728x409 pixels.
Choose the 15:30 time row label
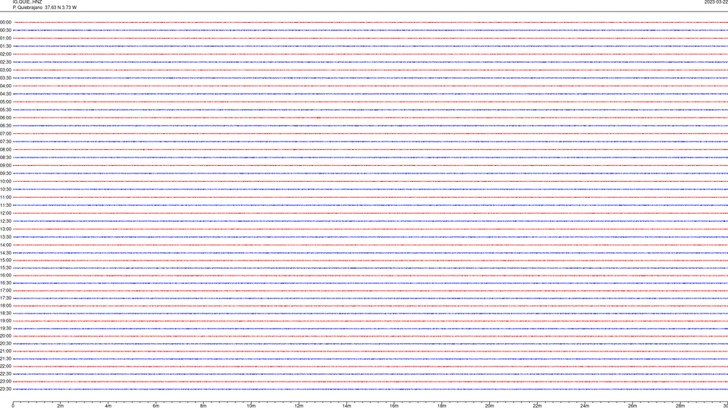[x=5, y=268]
